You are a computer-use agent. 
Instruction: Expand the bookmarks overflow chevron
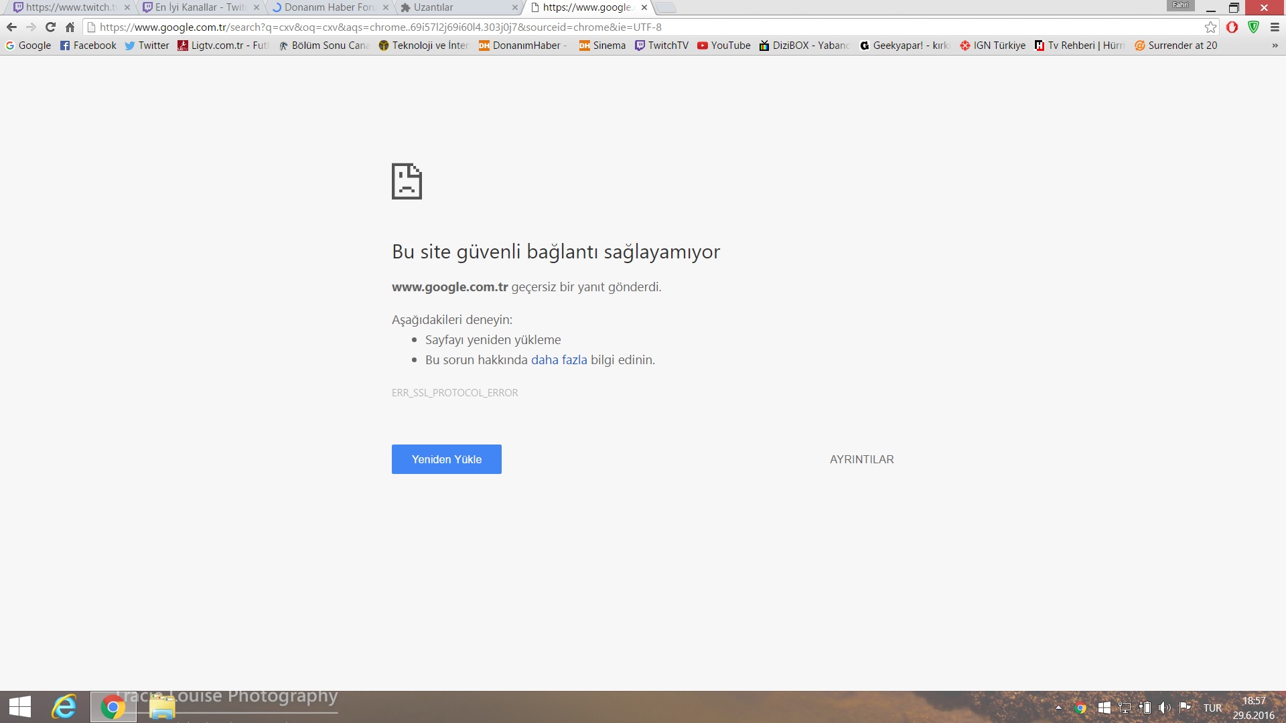pyautogui.click(x=1275, y=46)
